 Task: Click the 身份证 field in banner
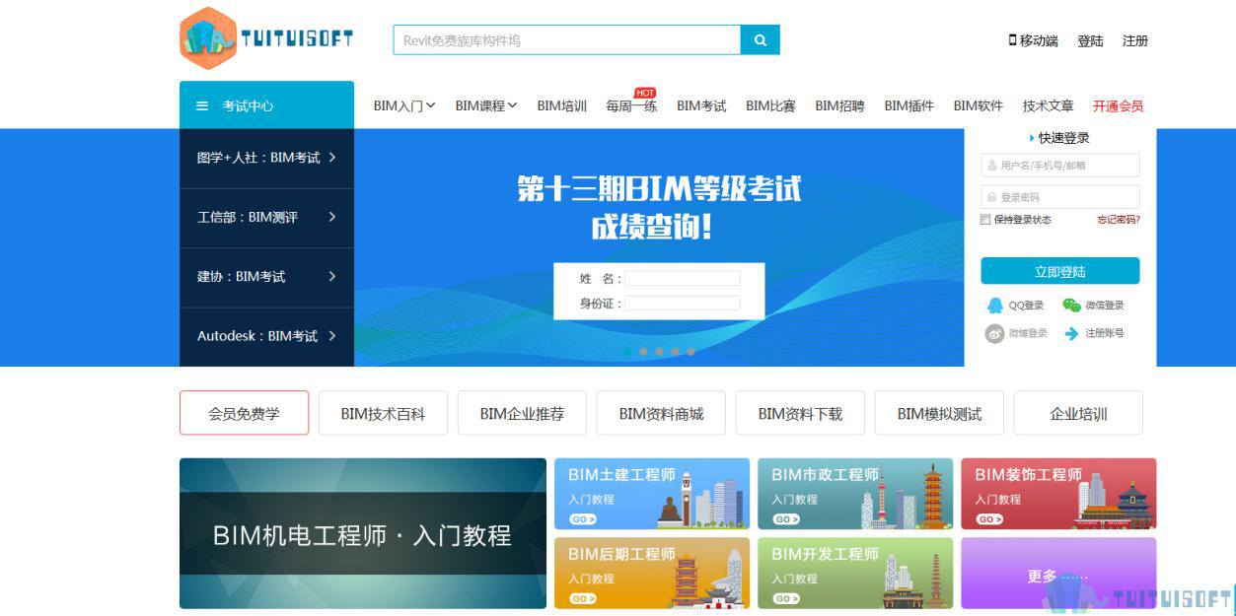click(683, 304)
